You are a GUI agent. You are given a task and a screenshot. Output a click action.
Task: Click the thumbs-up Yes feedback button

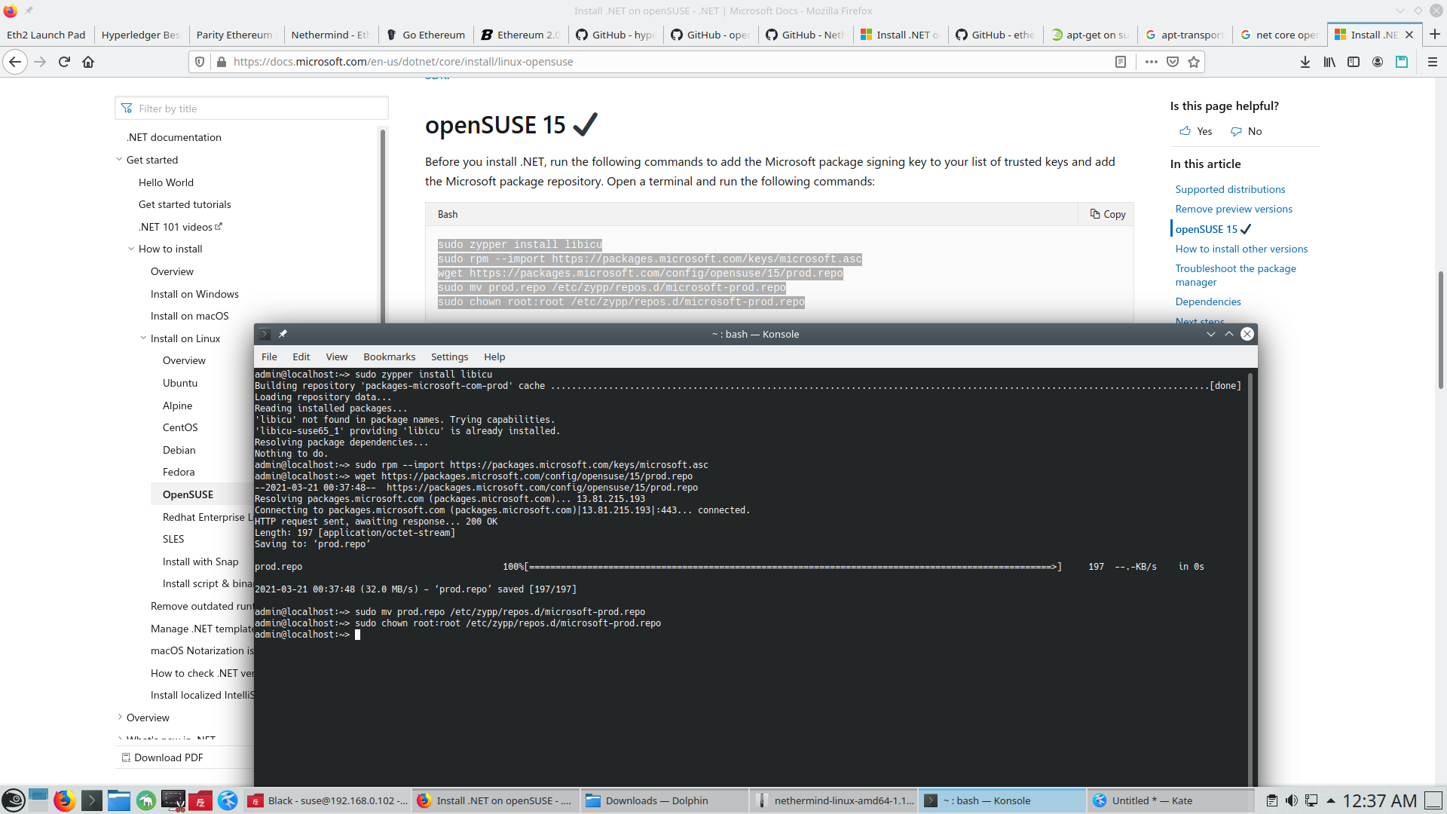[x=1196, y=131]
